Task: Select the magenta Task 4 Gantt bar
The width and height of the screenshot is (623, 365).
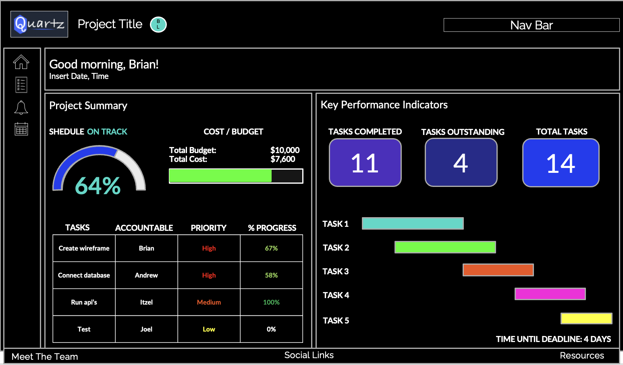Action: click(550, 294)
